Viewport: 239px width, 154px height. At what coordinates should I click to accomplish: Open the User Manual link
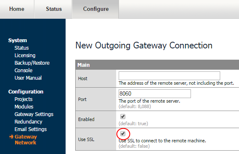point(28,78)
